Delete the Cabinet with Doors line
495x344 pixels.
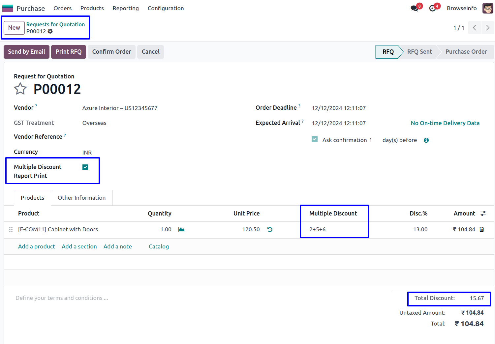[x=482, y=229]
